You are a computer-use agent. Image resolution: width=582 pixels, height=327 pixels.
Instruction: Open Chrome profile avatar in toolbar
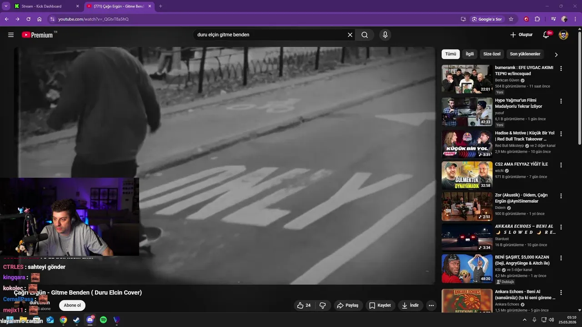[x=564, y=19]
